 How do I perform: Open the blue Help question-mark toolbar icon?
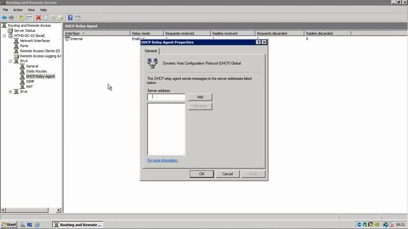(70, 18)
